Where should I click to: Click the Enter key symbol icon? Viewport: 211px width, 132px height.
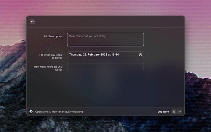179,112
